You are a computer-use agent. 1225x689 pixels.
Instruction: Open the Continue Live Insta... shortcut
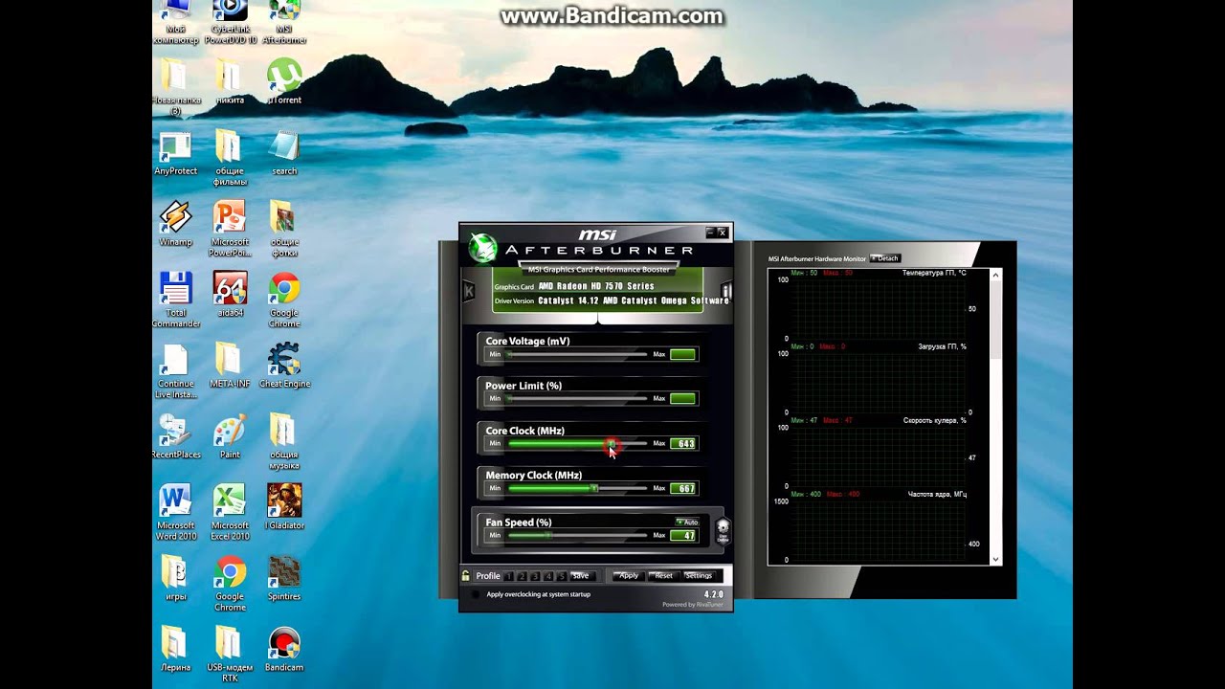point(175,371)
